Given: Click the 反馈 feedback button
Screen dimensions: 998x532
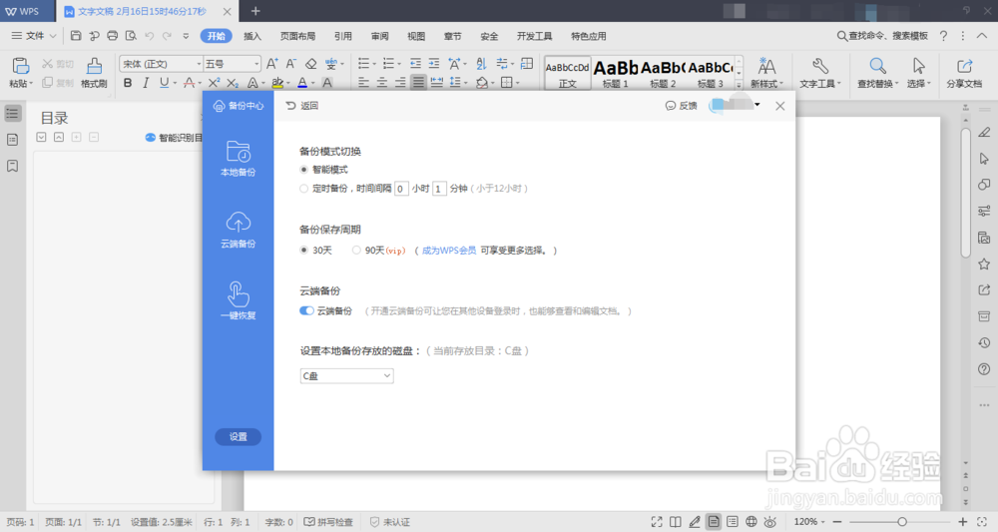Looking at the screenshot, I should pos(681,106).
